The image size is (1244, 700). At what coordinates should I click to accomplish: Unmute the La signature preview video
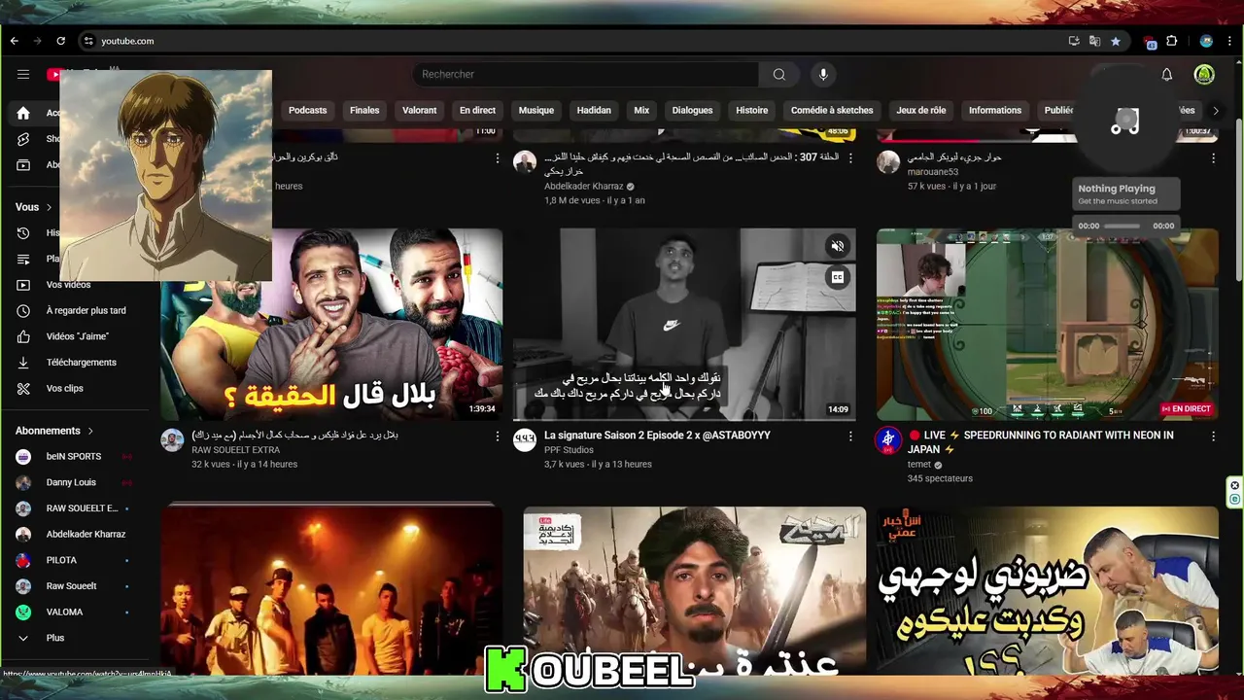coord(837,246)
